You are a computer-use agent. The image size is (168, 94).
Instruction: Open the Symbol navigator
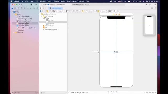(x=18, y=8)
